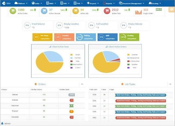Screen dimensions: 175x126
Task: Click the star icon beside Orders heading
Action: tap(35, 84)
